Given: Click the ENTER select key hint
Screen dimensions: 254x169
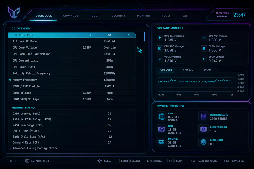Looking at the screenshot, I should click(x=130, y=161).
